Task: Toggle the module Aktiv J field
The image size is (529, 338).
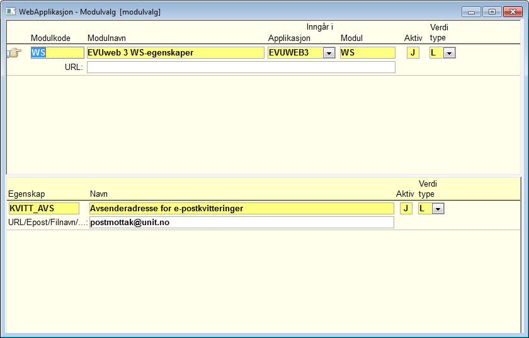Action: pos(413,53)
